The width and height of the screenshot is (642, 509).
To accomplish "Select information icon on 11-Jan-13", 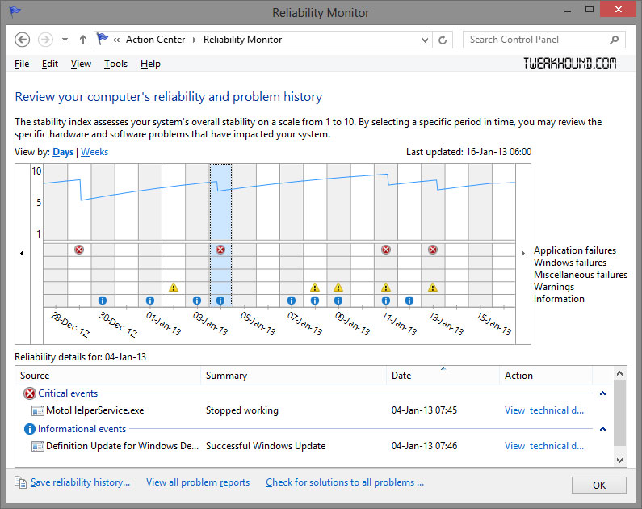I will click(386, 301).
